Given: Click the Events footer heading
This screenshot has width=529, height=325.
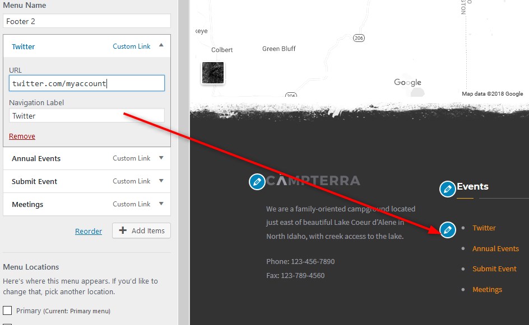Looking at the screenshot, I should pos(472,186).
